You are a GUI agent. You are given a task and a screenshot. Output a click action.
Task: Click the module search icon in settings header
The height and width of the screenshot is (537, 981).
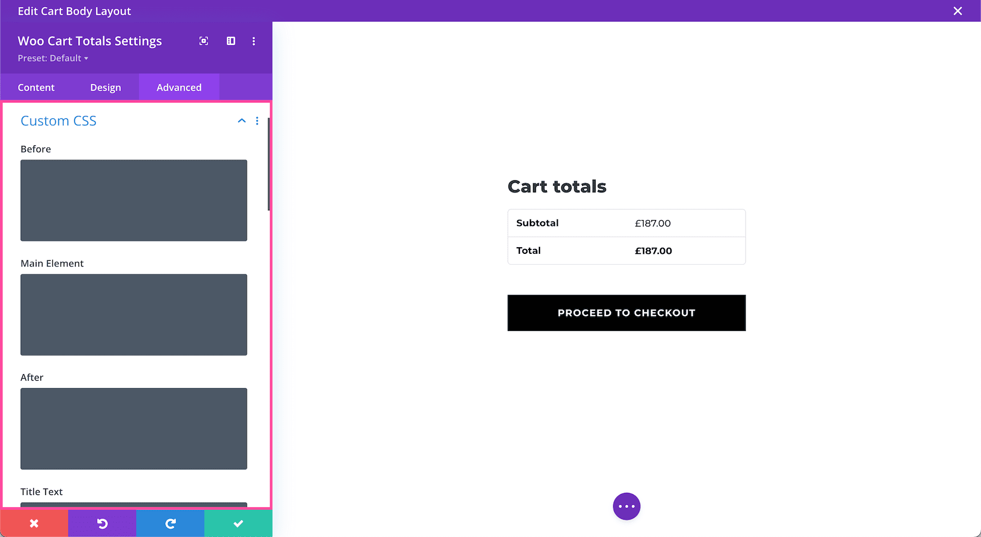tap(203, 41)
